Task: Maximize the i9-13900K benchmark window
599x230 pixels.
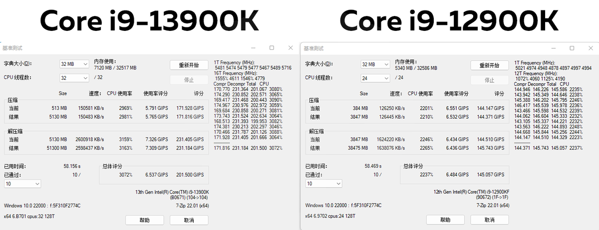Action: pyautogui.click(x=272, y=48)
